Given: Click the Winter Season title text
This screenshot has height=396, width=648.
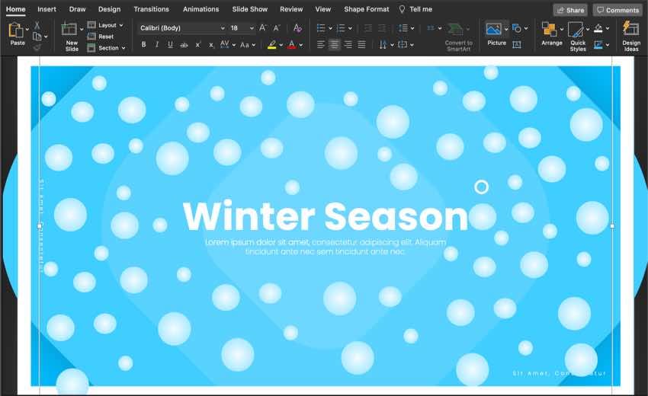Looking at the screenshot, I should (x=325, y=216).
